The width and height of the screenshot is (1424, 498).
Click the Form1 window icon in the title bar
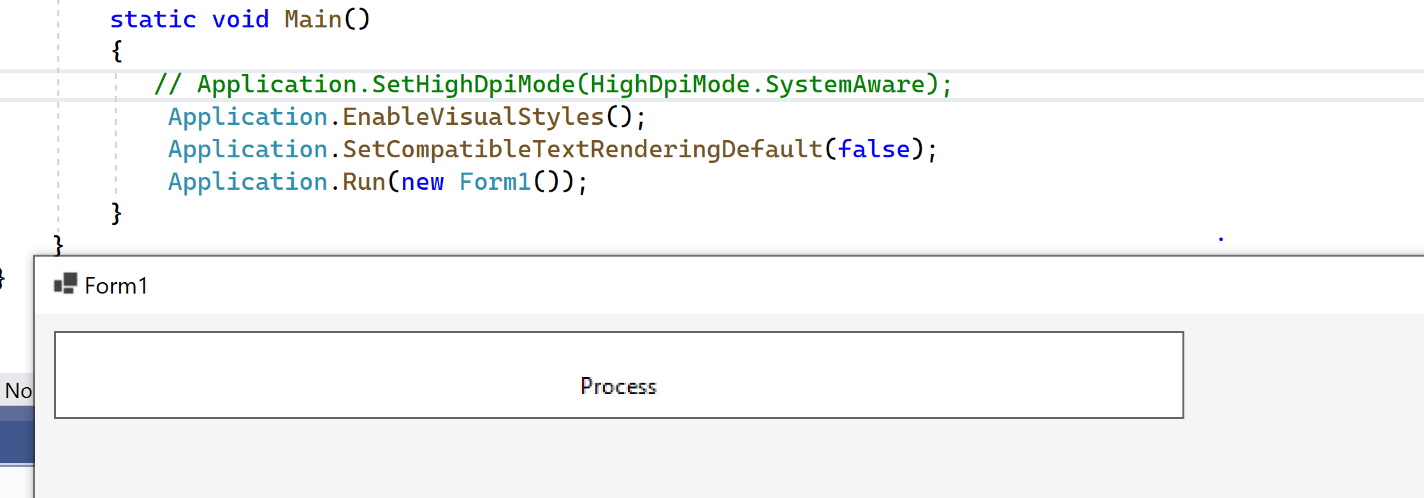pos(64,285)
